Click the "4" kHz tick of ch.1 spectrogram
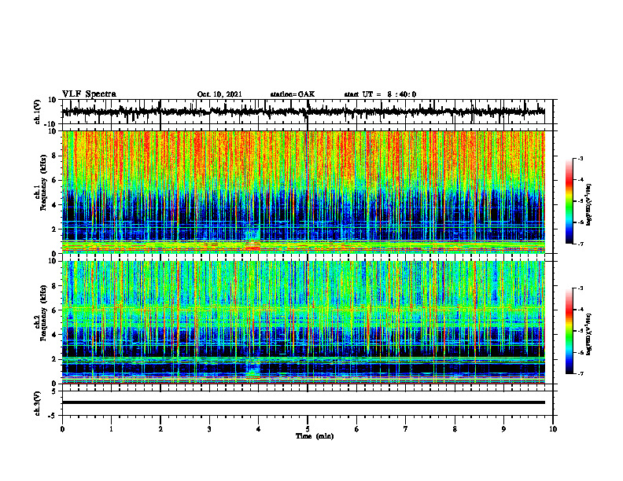 (55, 205)
